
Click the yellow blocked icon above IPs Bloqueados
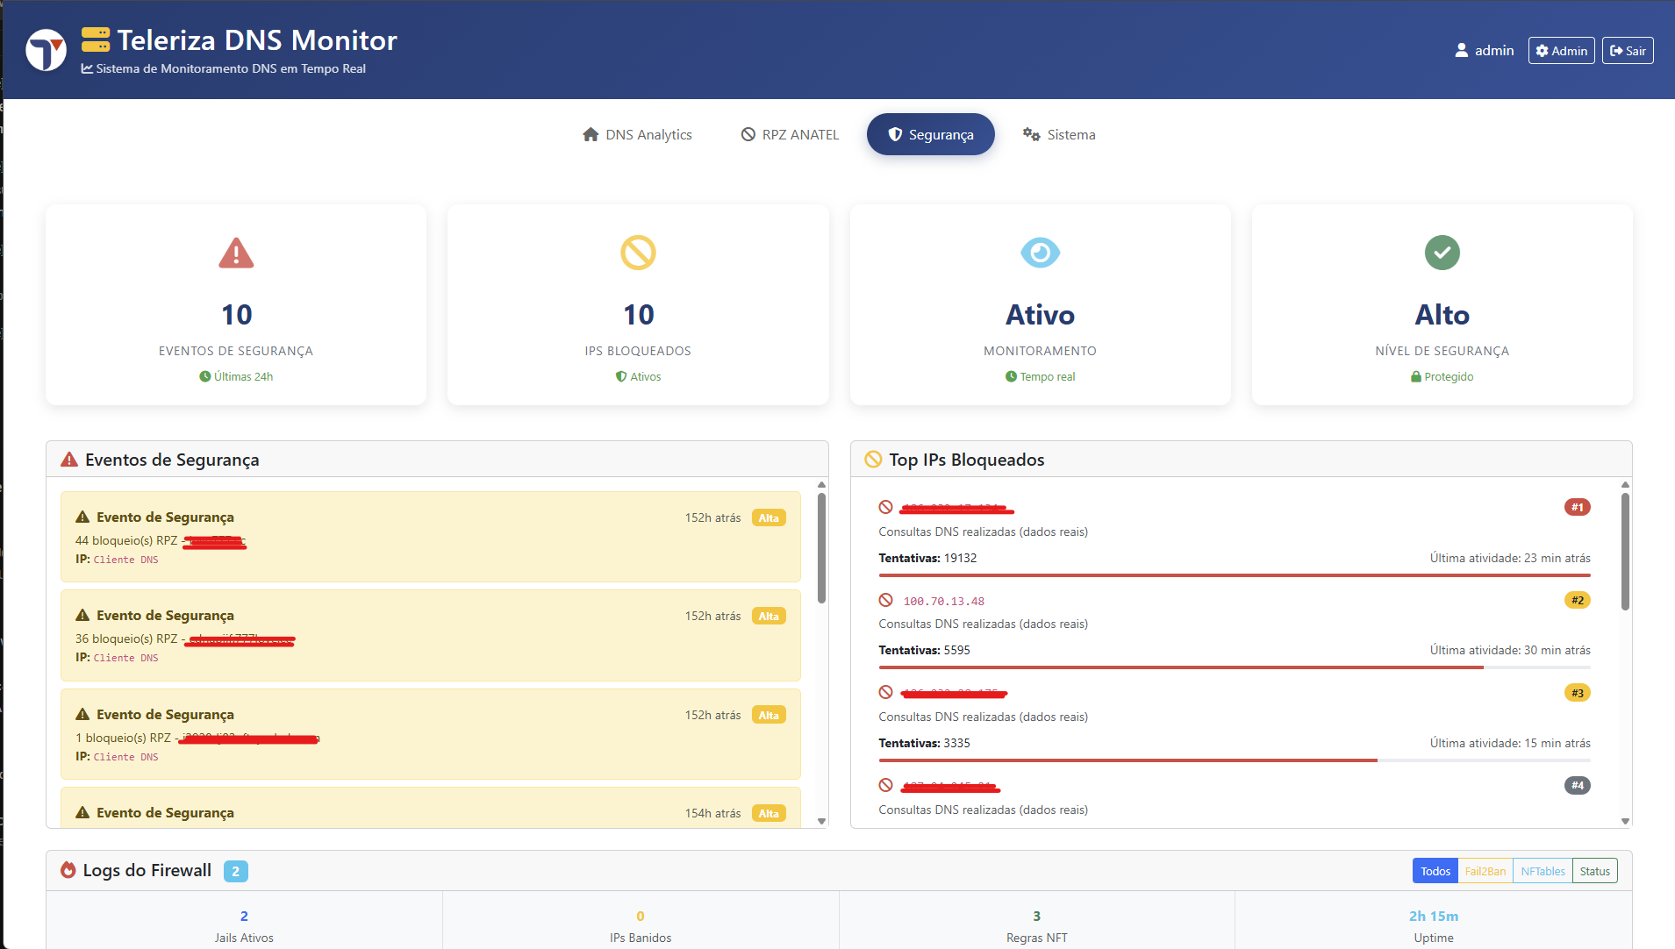click(638, 253)
